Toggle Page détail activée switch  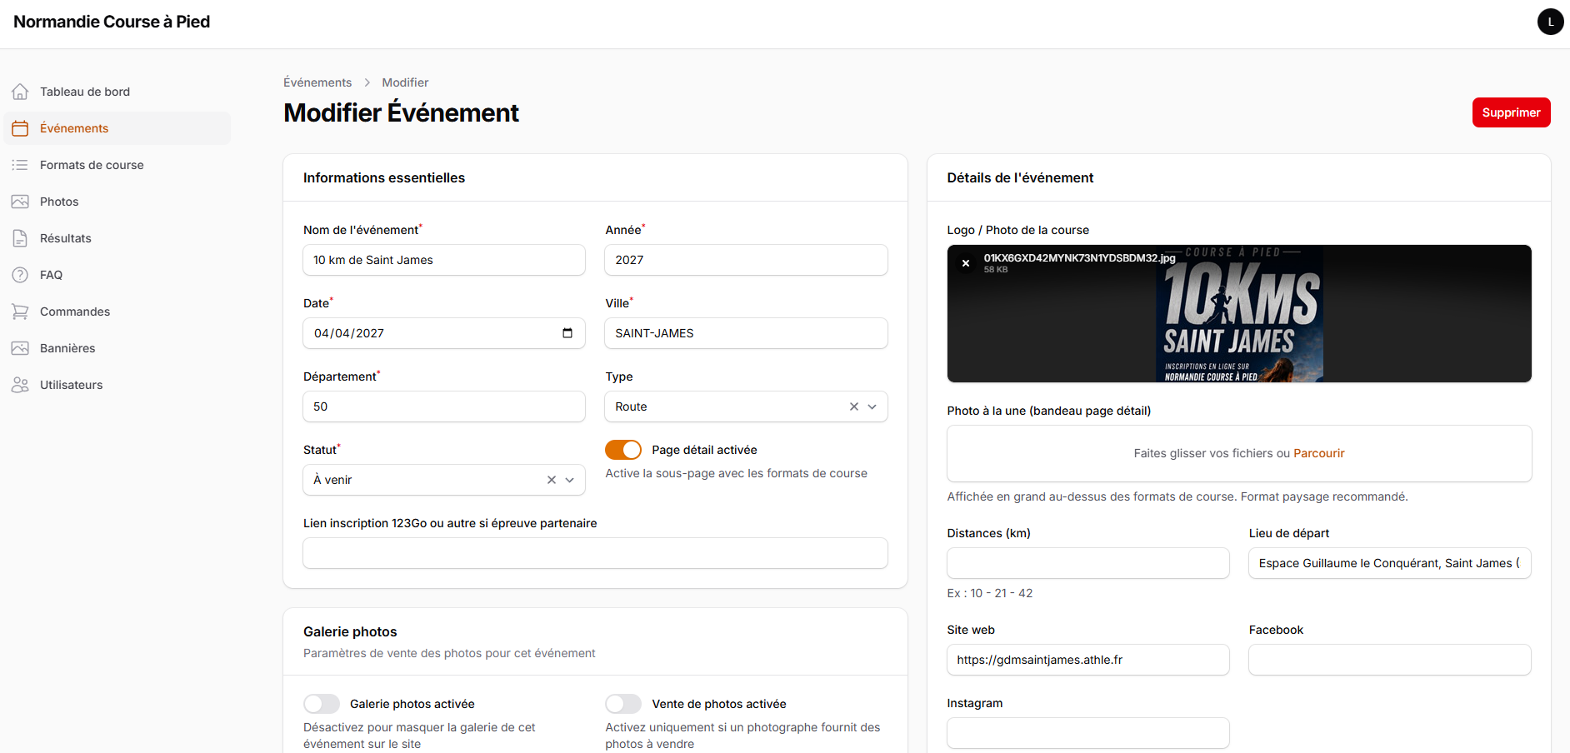pyautogui.click(x=623, y=450)
